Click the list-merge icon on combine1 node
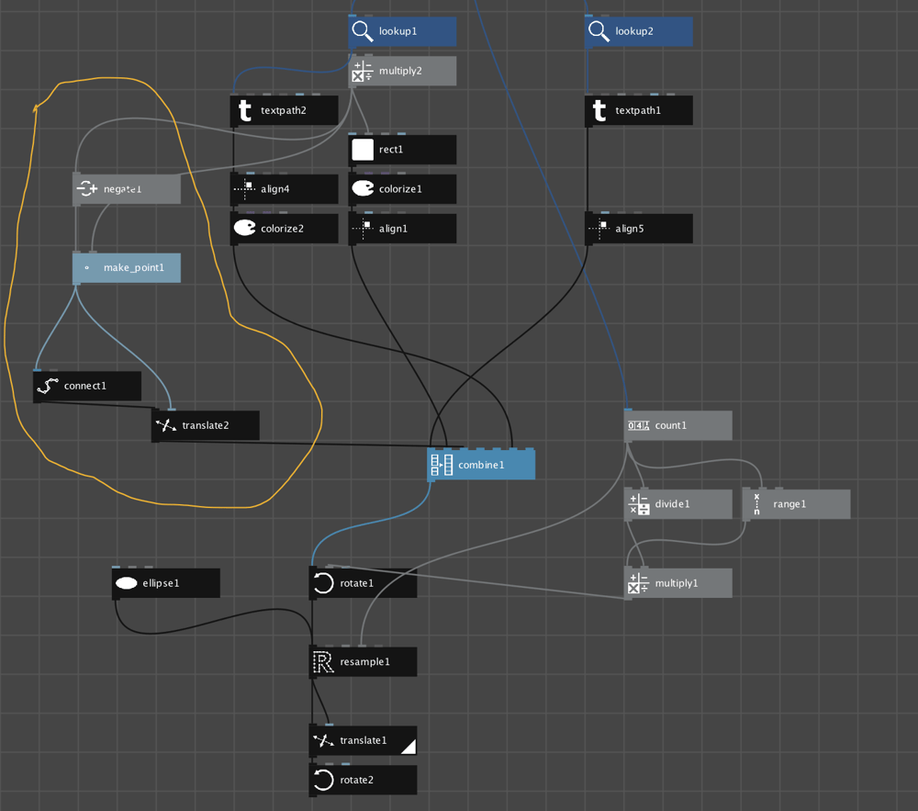This screenshot has width=918, height=811. [442, 465]
